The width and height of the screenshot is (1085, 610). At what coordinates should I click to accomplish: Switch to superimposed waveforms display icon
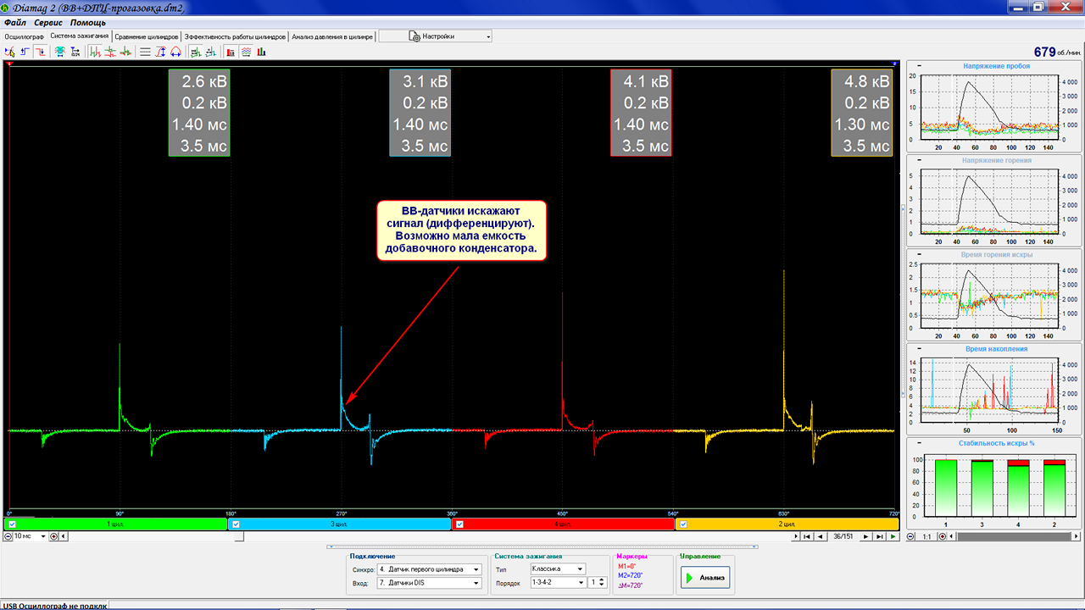(125, 52)
